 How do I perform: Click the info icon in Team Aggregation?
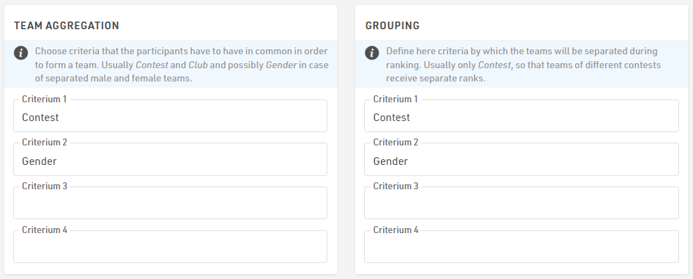click(x=22, y=53)
